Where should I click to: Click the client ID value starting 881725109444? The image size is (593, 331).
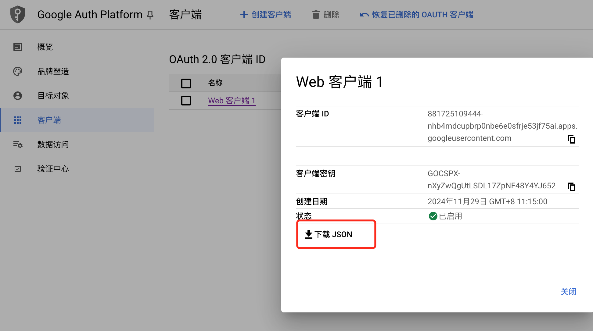pos(502,126)
